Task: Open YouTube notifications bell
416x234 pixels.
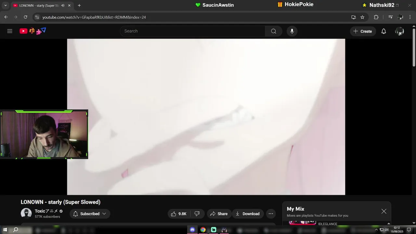Action: pyautogui.click(x=383, y=31)
